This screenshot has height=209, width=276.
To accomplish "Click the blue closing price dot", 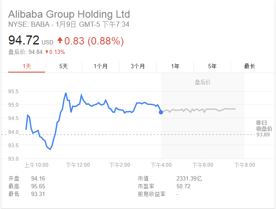I will coord(161,112).
